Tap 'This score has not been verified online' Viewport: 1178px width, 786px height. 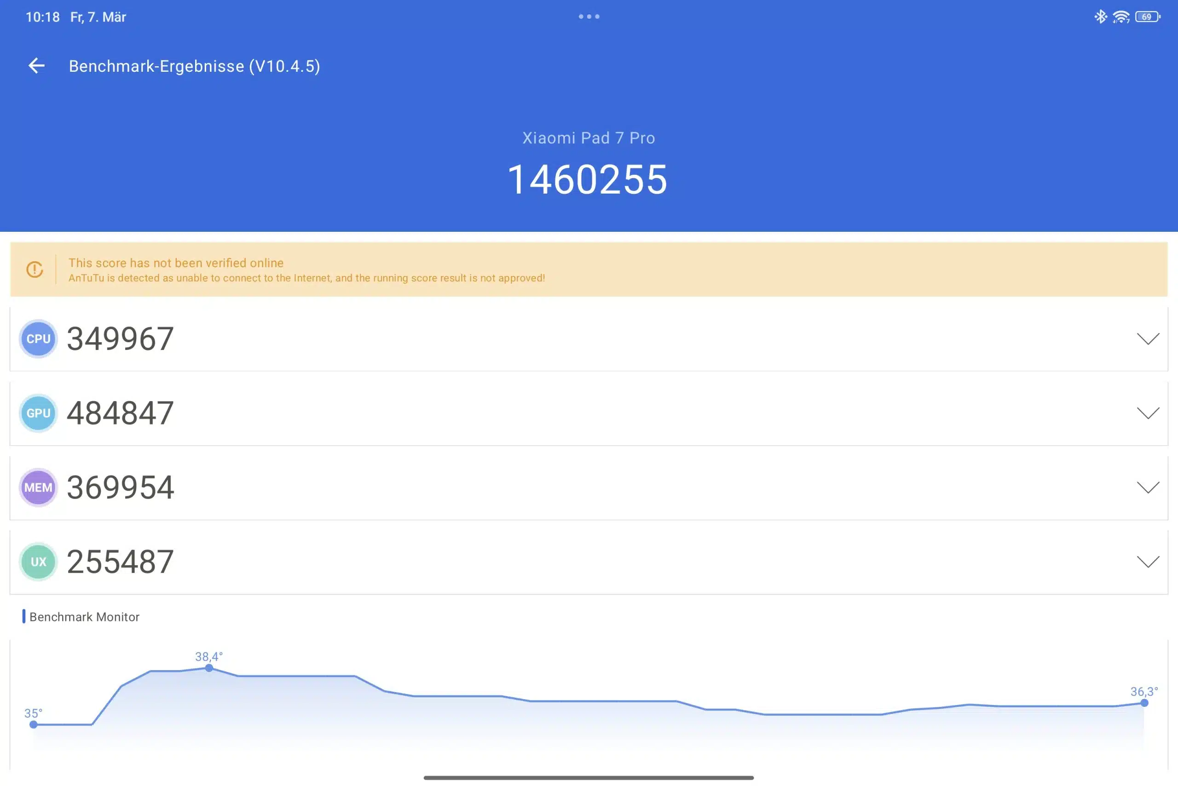pyautogui.click(x=176, y=263)
